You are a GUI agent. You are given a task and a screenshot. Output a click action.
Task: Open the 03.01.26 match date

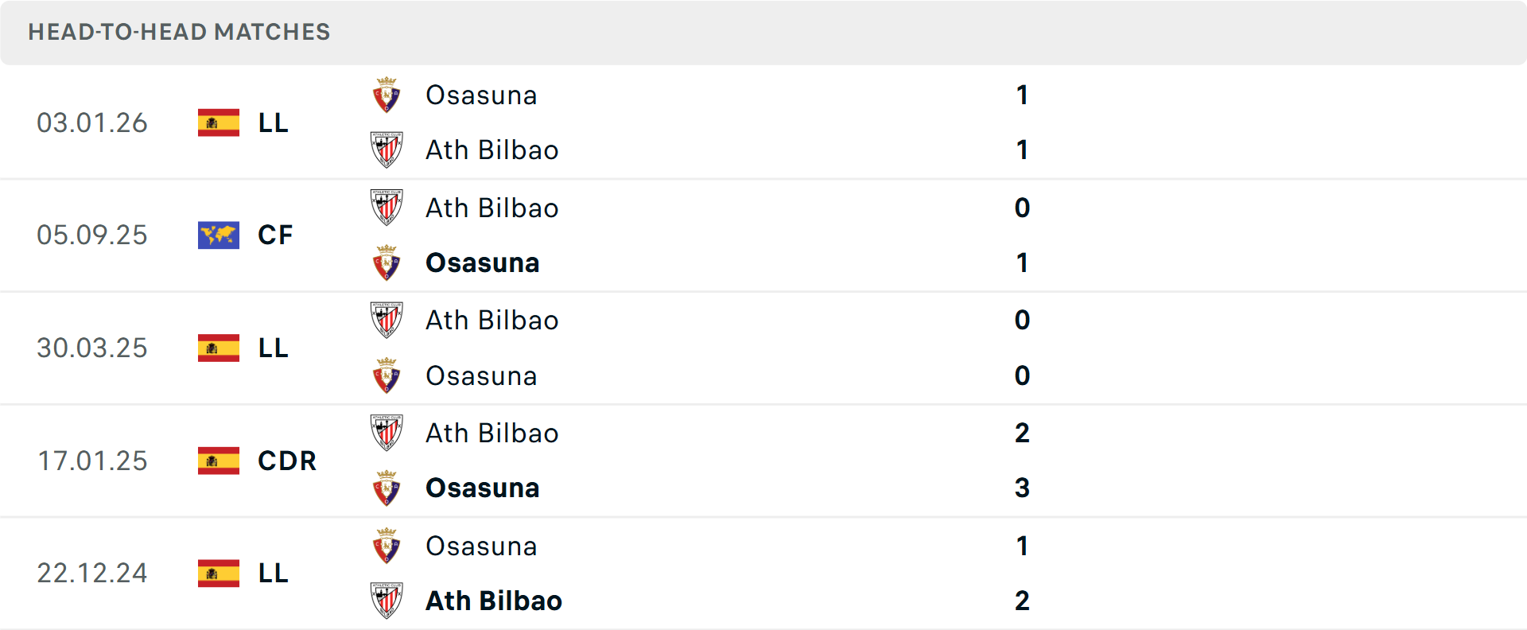92,122
